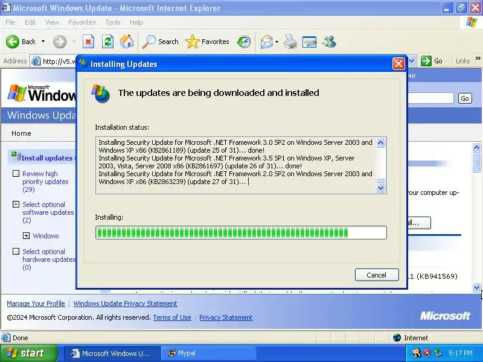Click the page scrollbar up arrow
Screen dimensions: 483x362
(x=476, y=147)
